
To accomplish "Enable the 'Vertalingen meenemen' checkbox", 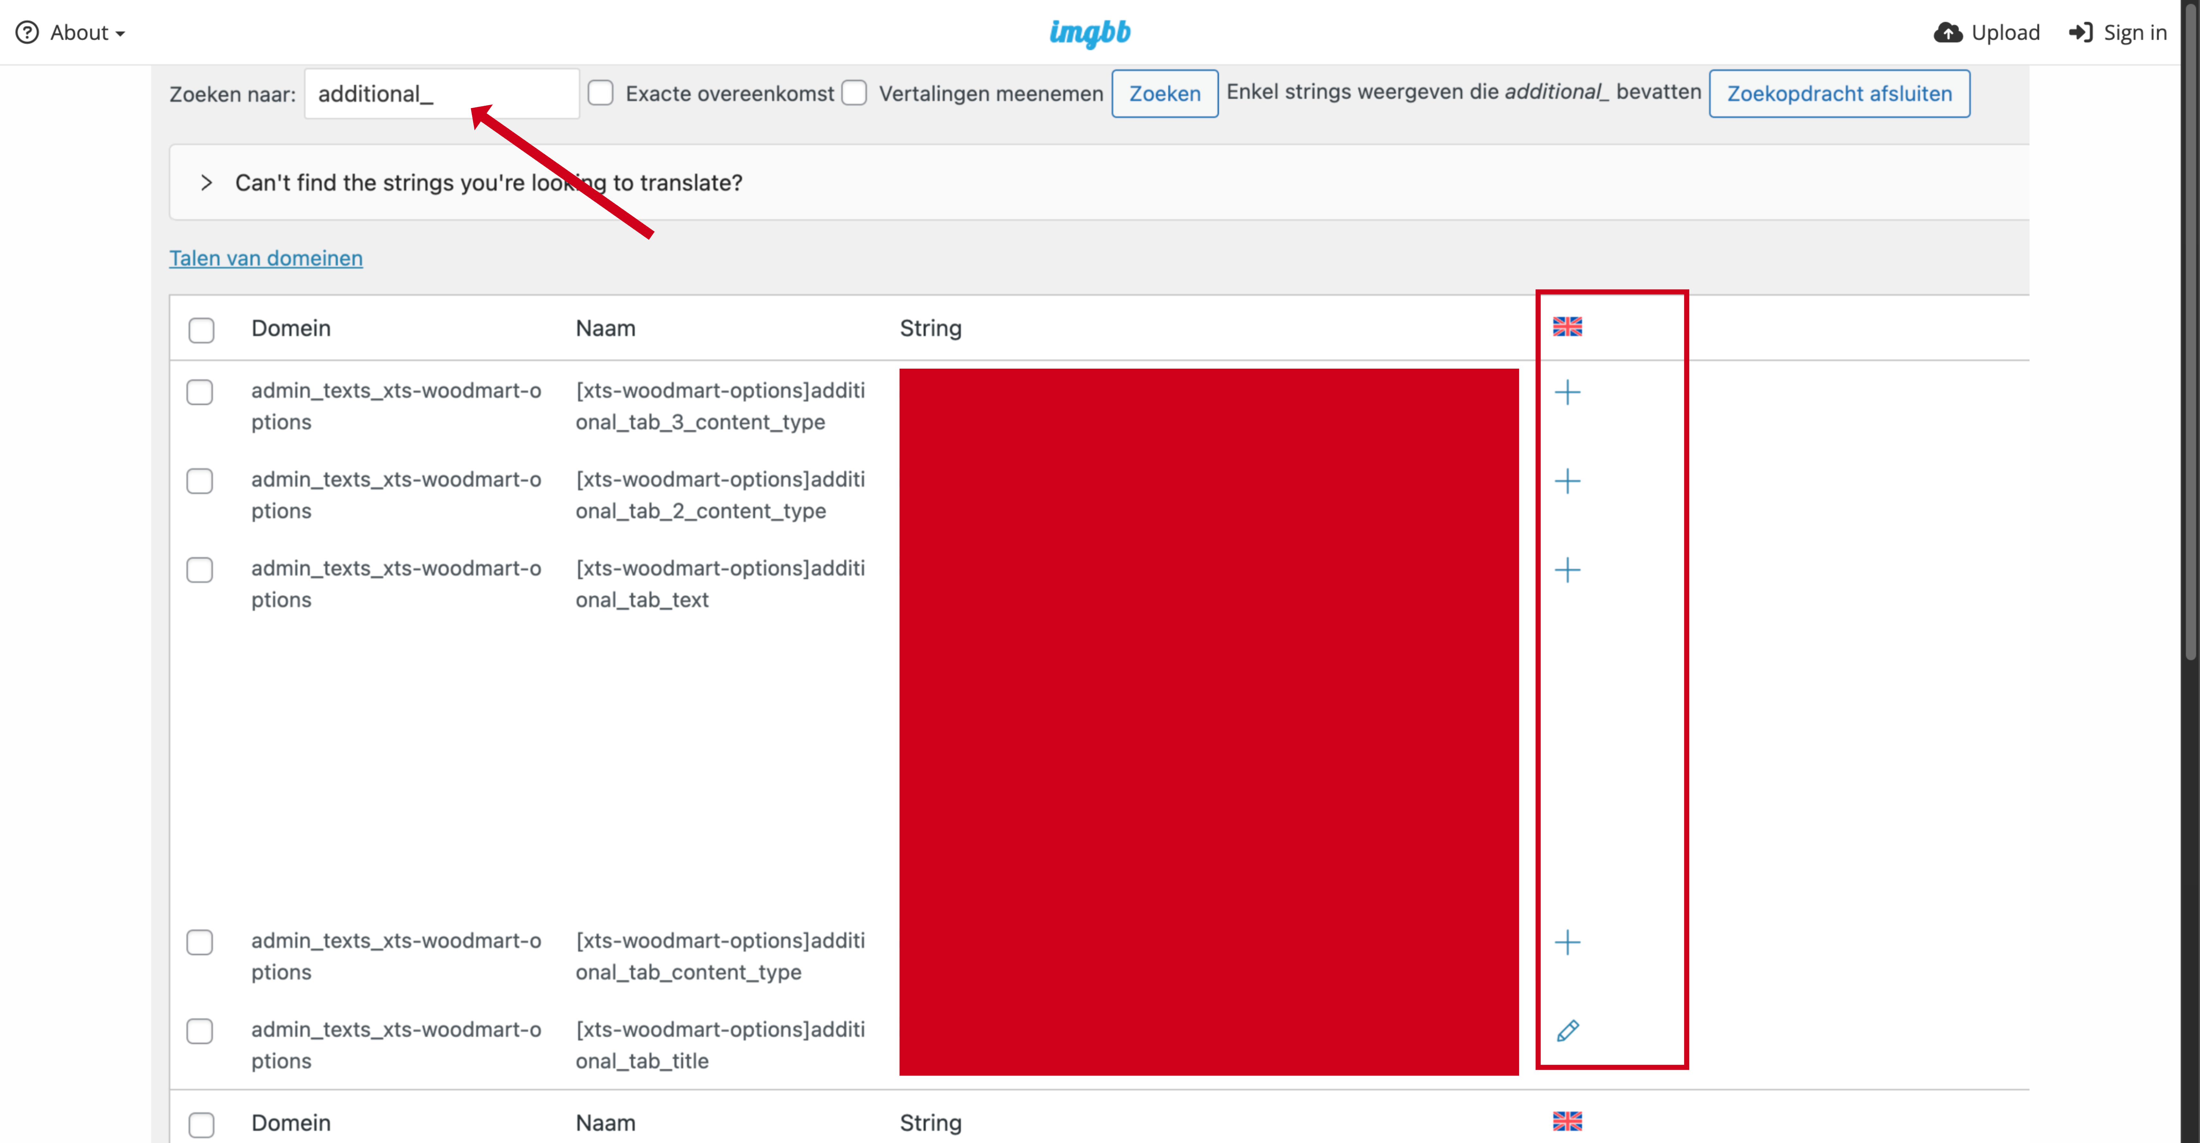I will [854, 92].
